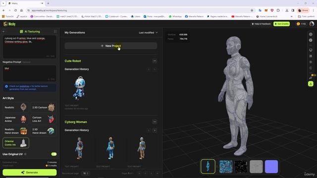
Task: Open the Home | Leonardo.Ai bookmark
Action: 266,16
